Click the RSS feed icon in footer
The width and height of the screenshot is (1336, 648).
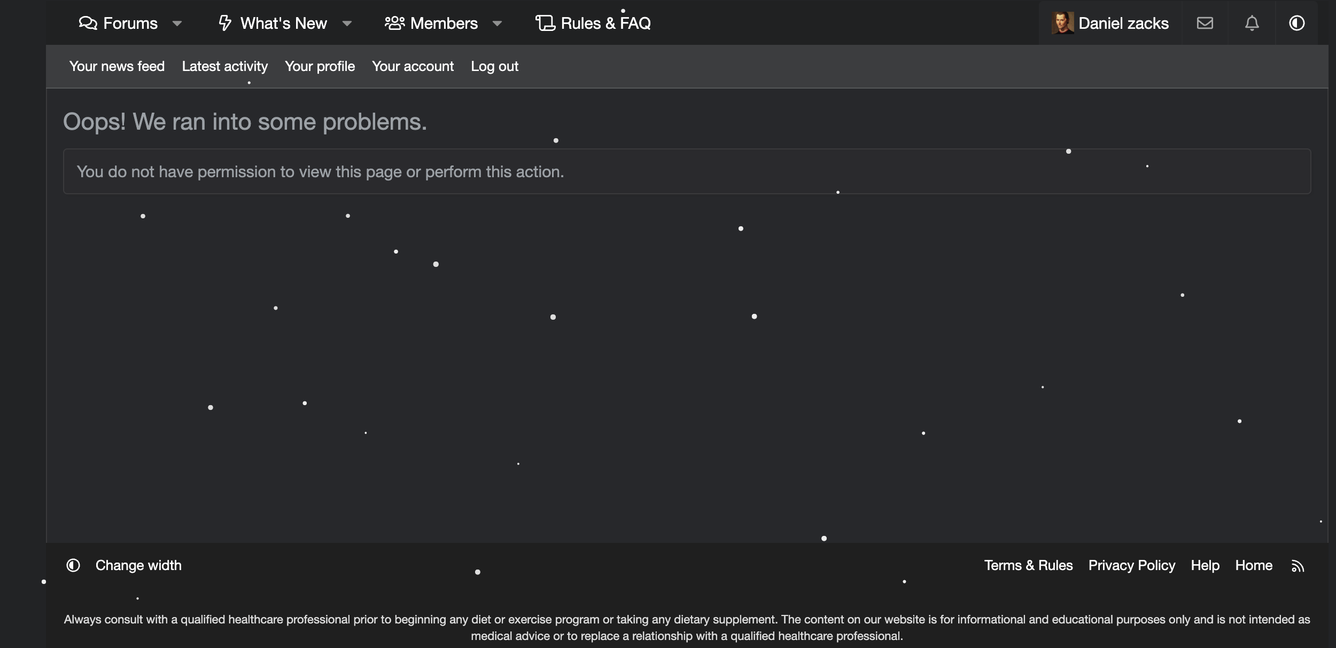coord(1298,566)
